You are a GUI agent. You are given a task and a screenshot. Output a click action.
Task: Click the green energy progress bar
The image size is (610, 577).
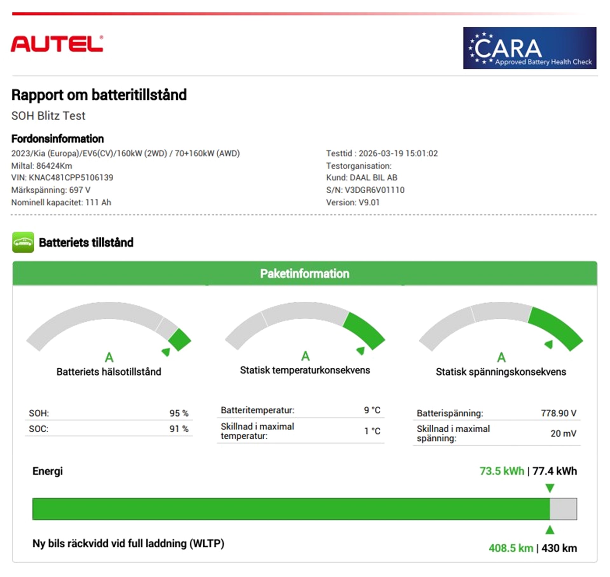pos(291,509)
